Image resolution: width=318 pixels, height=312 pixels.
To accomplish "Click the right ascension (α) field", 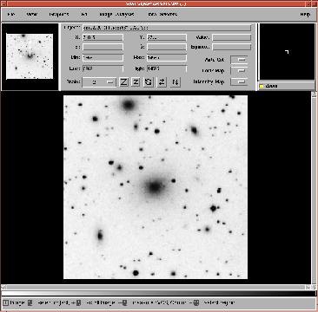I will [103, 47].
